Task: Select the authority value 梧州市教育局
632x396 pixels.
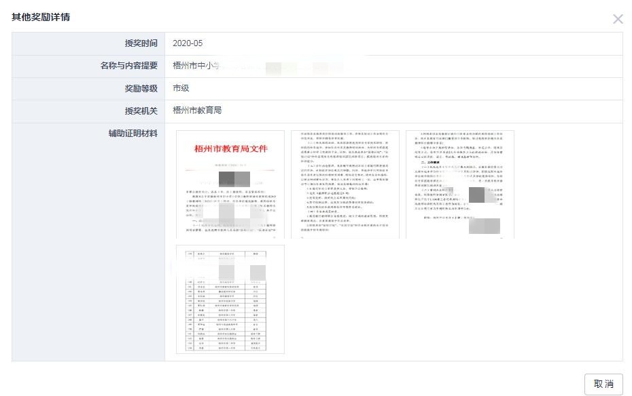Action: tap(197, 111)
